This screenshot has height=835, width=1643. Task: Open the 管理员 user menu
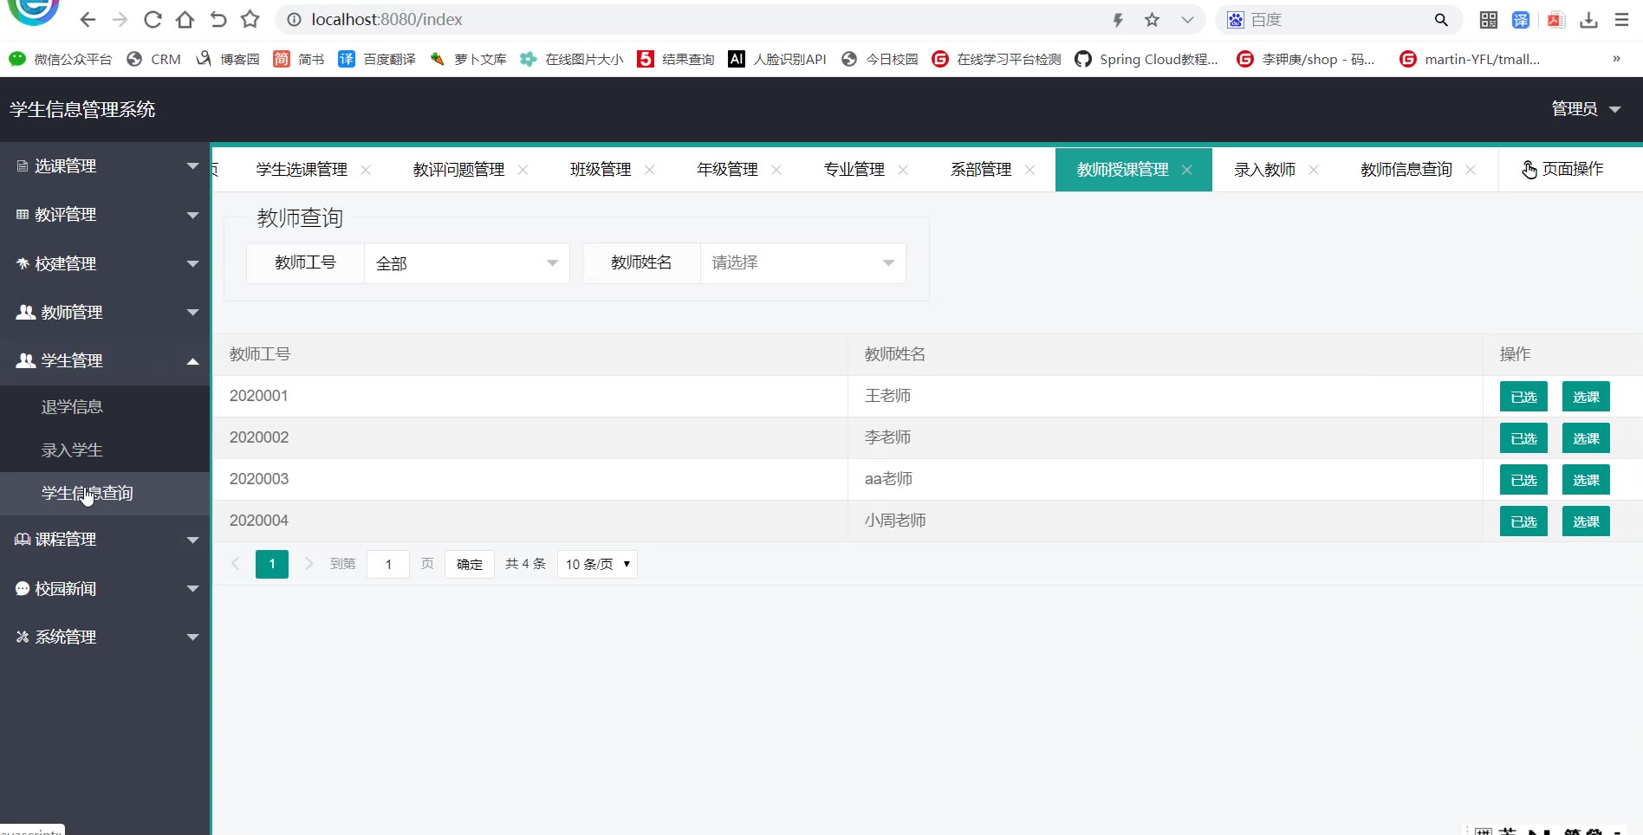point(1585,109)
